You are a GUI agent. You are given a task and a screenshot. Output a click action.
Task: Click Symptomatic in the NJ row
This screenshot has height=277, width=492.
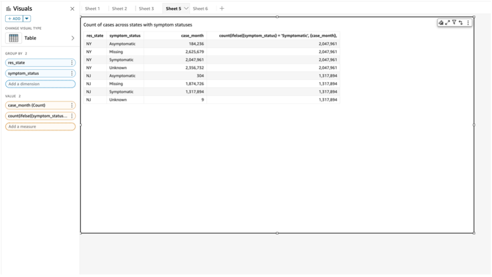121,92
